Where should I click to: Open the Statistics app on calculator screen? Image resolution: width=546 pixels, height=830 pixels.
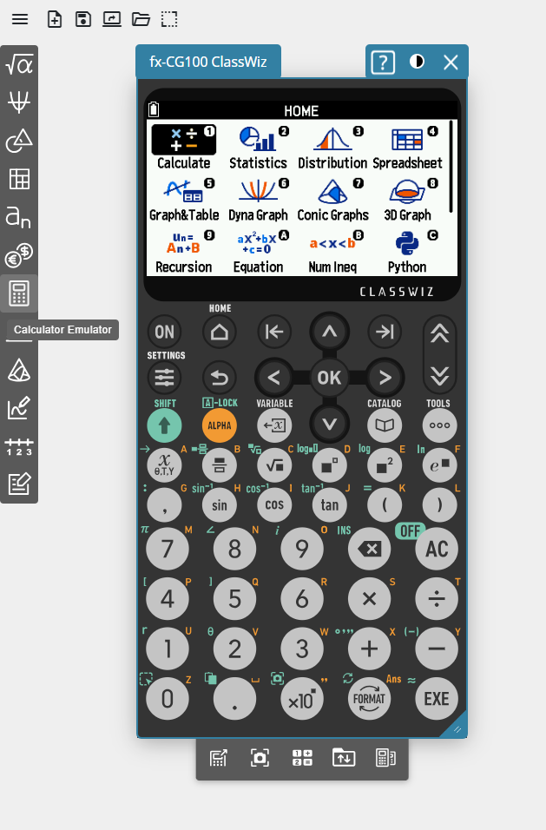click(x=258, y=148)
